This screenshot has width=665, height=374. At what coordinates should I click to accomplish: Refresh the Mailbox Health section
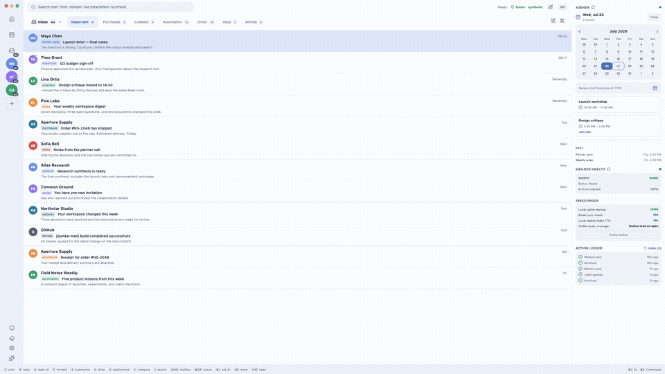(x=609, y=169)
